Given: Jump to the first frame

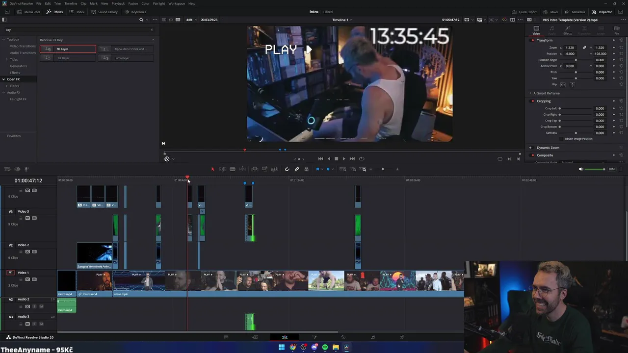Looking at the screenshot, I should 320,159.
